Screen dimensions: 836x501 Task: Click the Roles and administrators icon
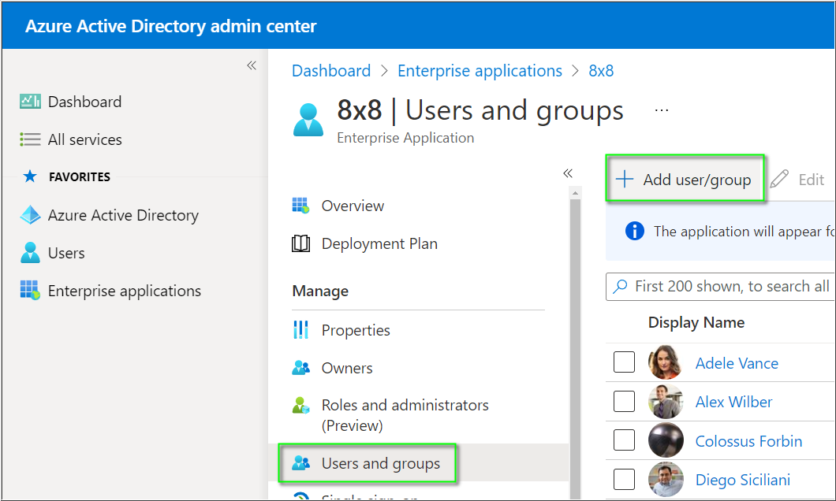click(x=300, y=406)
